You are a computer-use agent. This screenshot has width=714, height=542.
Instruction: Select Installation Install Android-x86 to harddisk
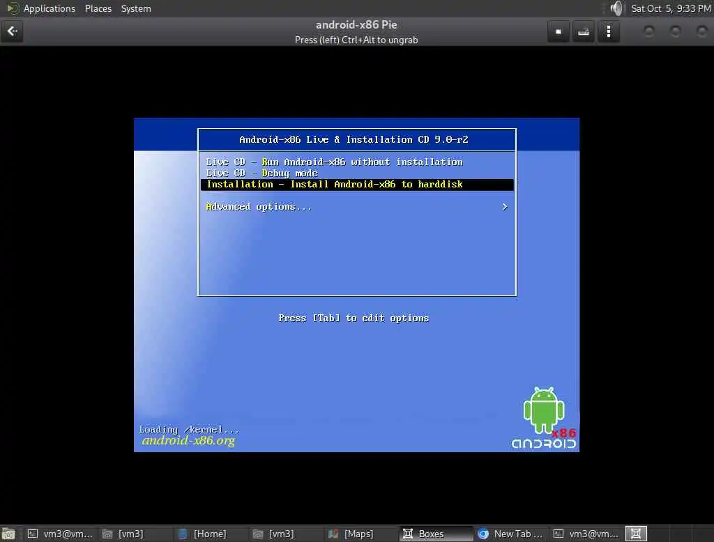tap(357, 185)
